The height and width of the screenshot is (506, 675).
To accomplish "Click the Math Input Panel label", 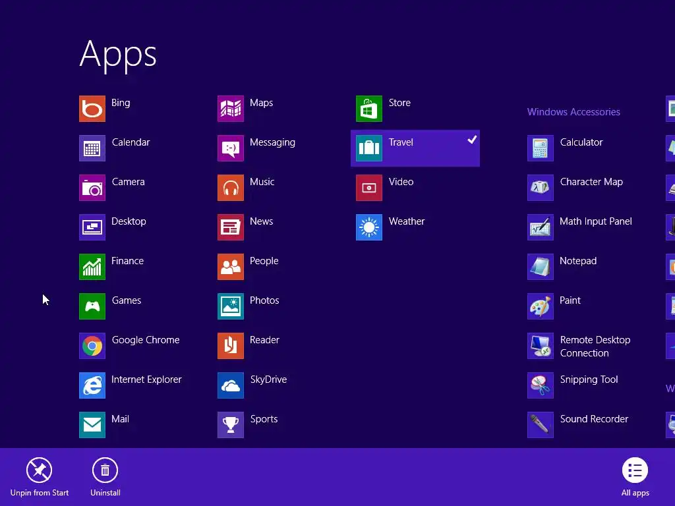I will click(596, 221).
